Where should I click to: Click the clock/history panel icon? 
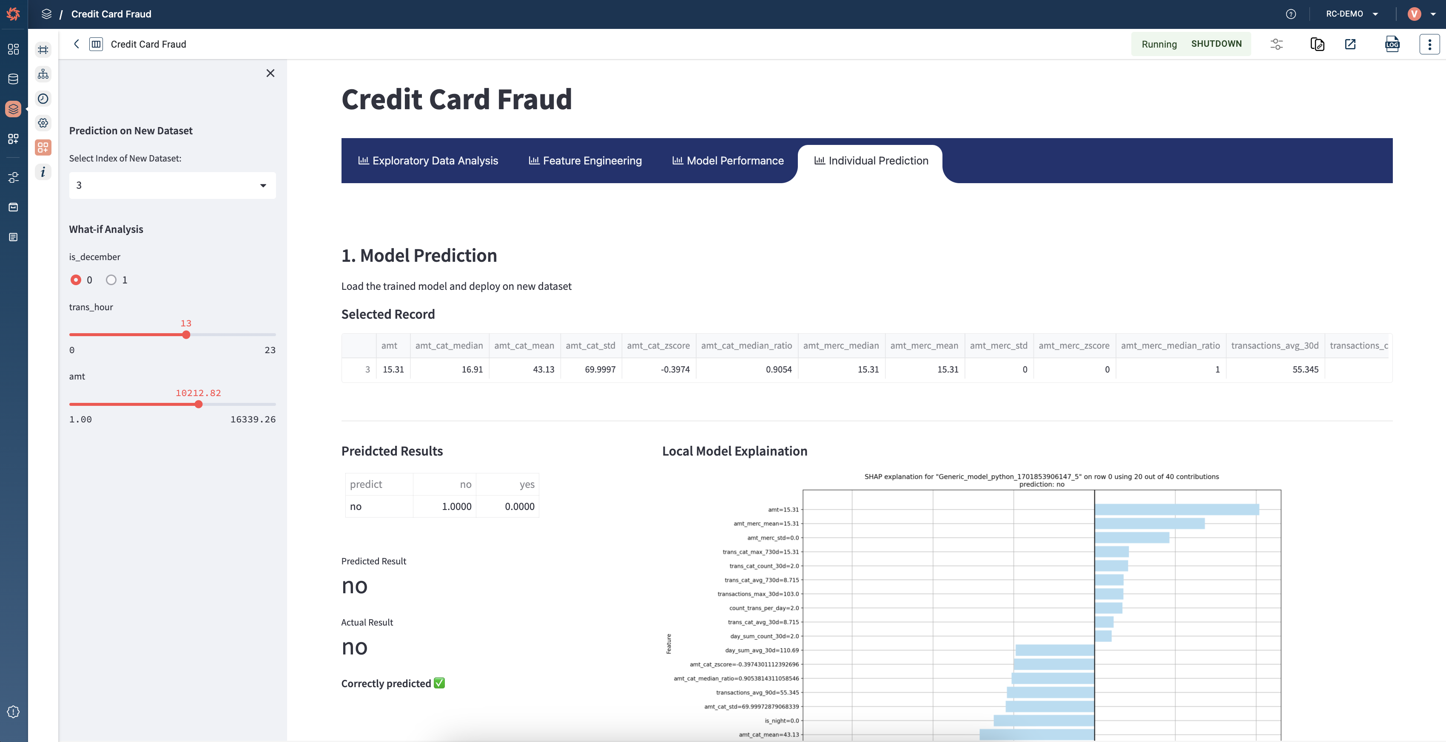pyautogui.click(x=43, y=99)
